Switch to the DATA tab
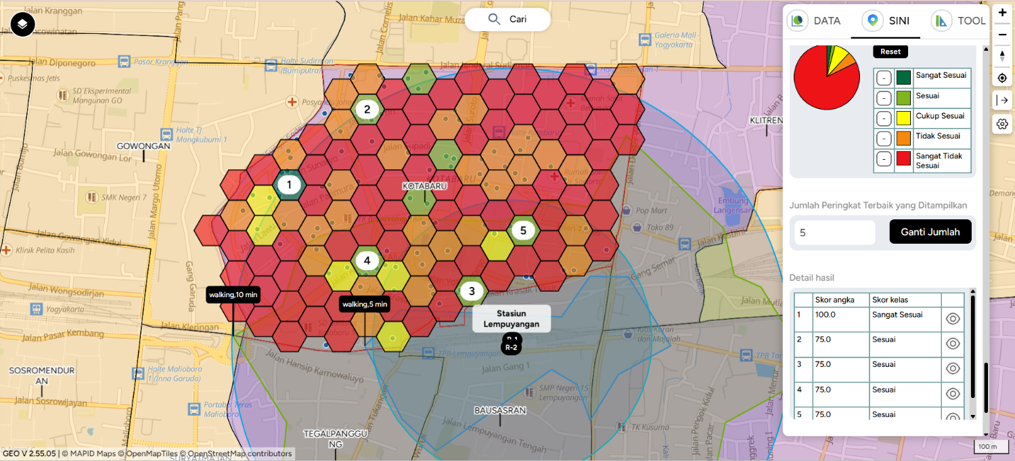 pos(816,20)
